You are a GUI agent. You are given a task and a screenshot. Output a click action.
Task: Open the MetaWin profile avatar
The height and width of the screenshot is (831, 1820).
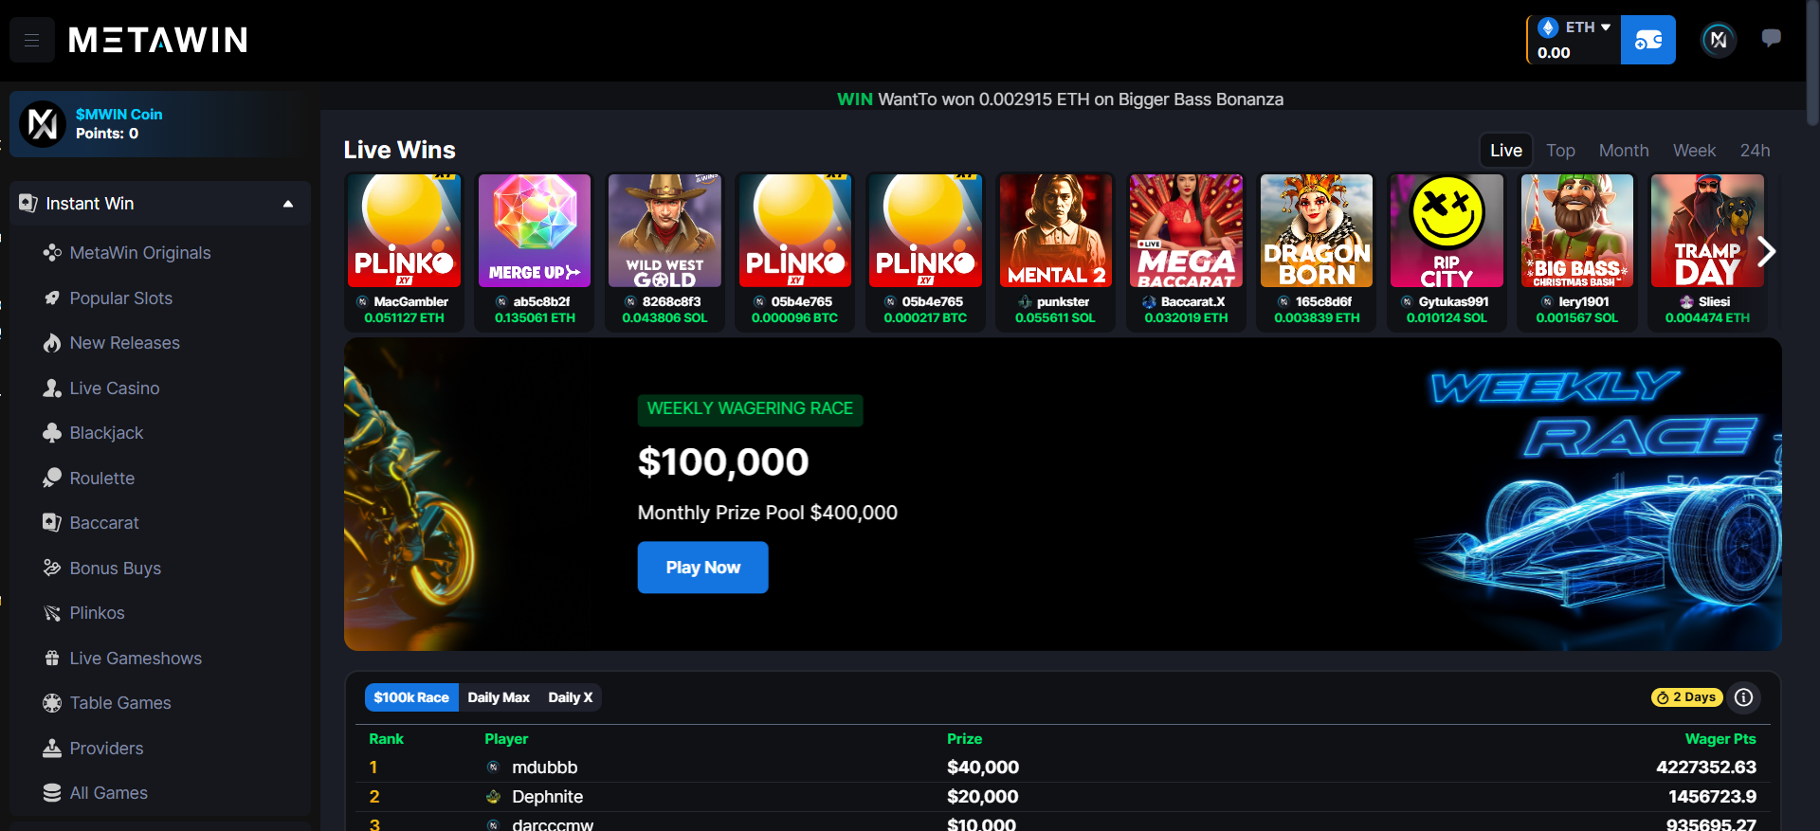1718,40
